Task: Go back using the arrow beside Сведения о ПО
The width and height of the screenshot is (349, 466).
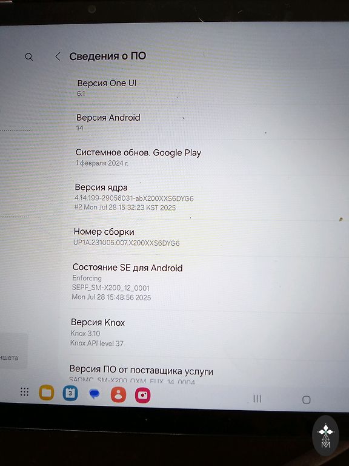Action: 58,56
